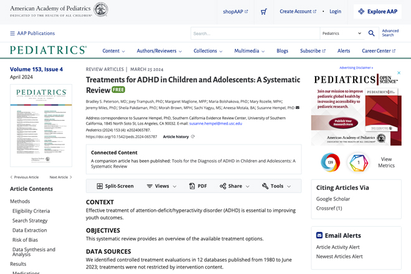Click the search magnifier icon
This screenshot has height=274, width=411.
coord(371,33)
